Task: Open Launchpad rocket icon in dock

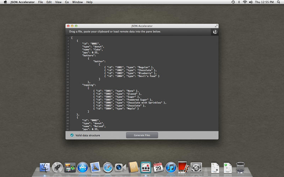Action: (x=58, y=167)
